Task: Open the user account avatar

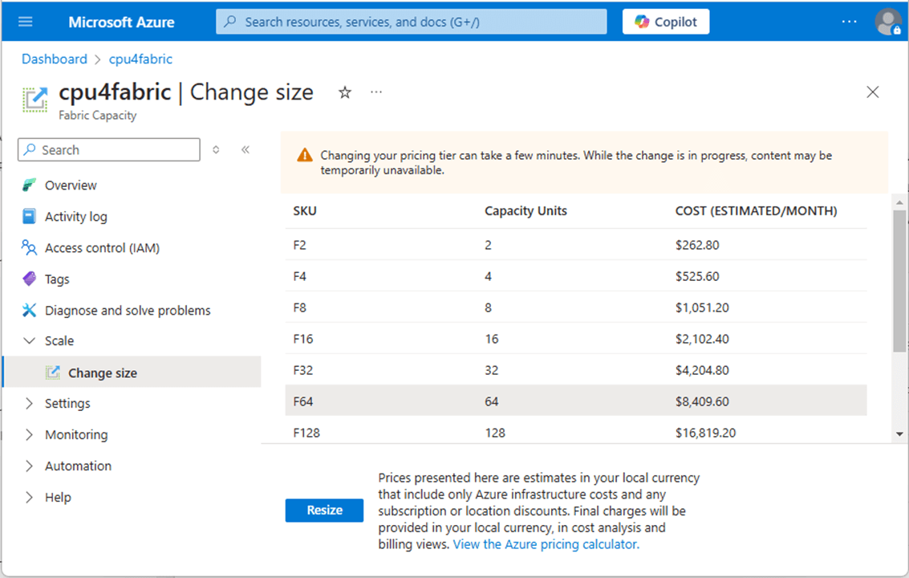Action: 888,22
